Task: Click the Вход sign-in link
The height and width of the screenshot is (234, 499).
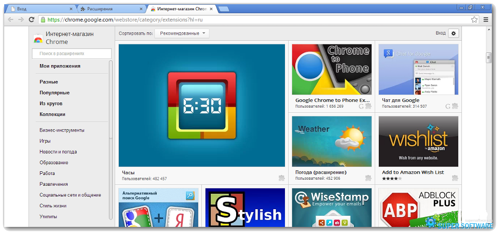Action: tap(440, 33)
